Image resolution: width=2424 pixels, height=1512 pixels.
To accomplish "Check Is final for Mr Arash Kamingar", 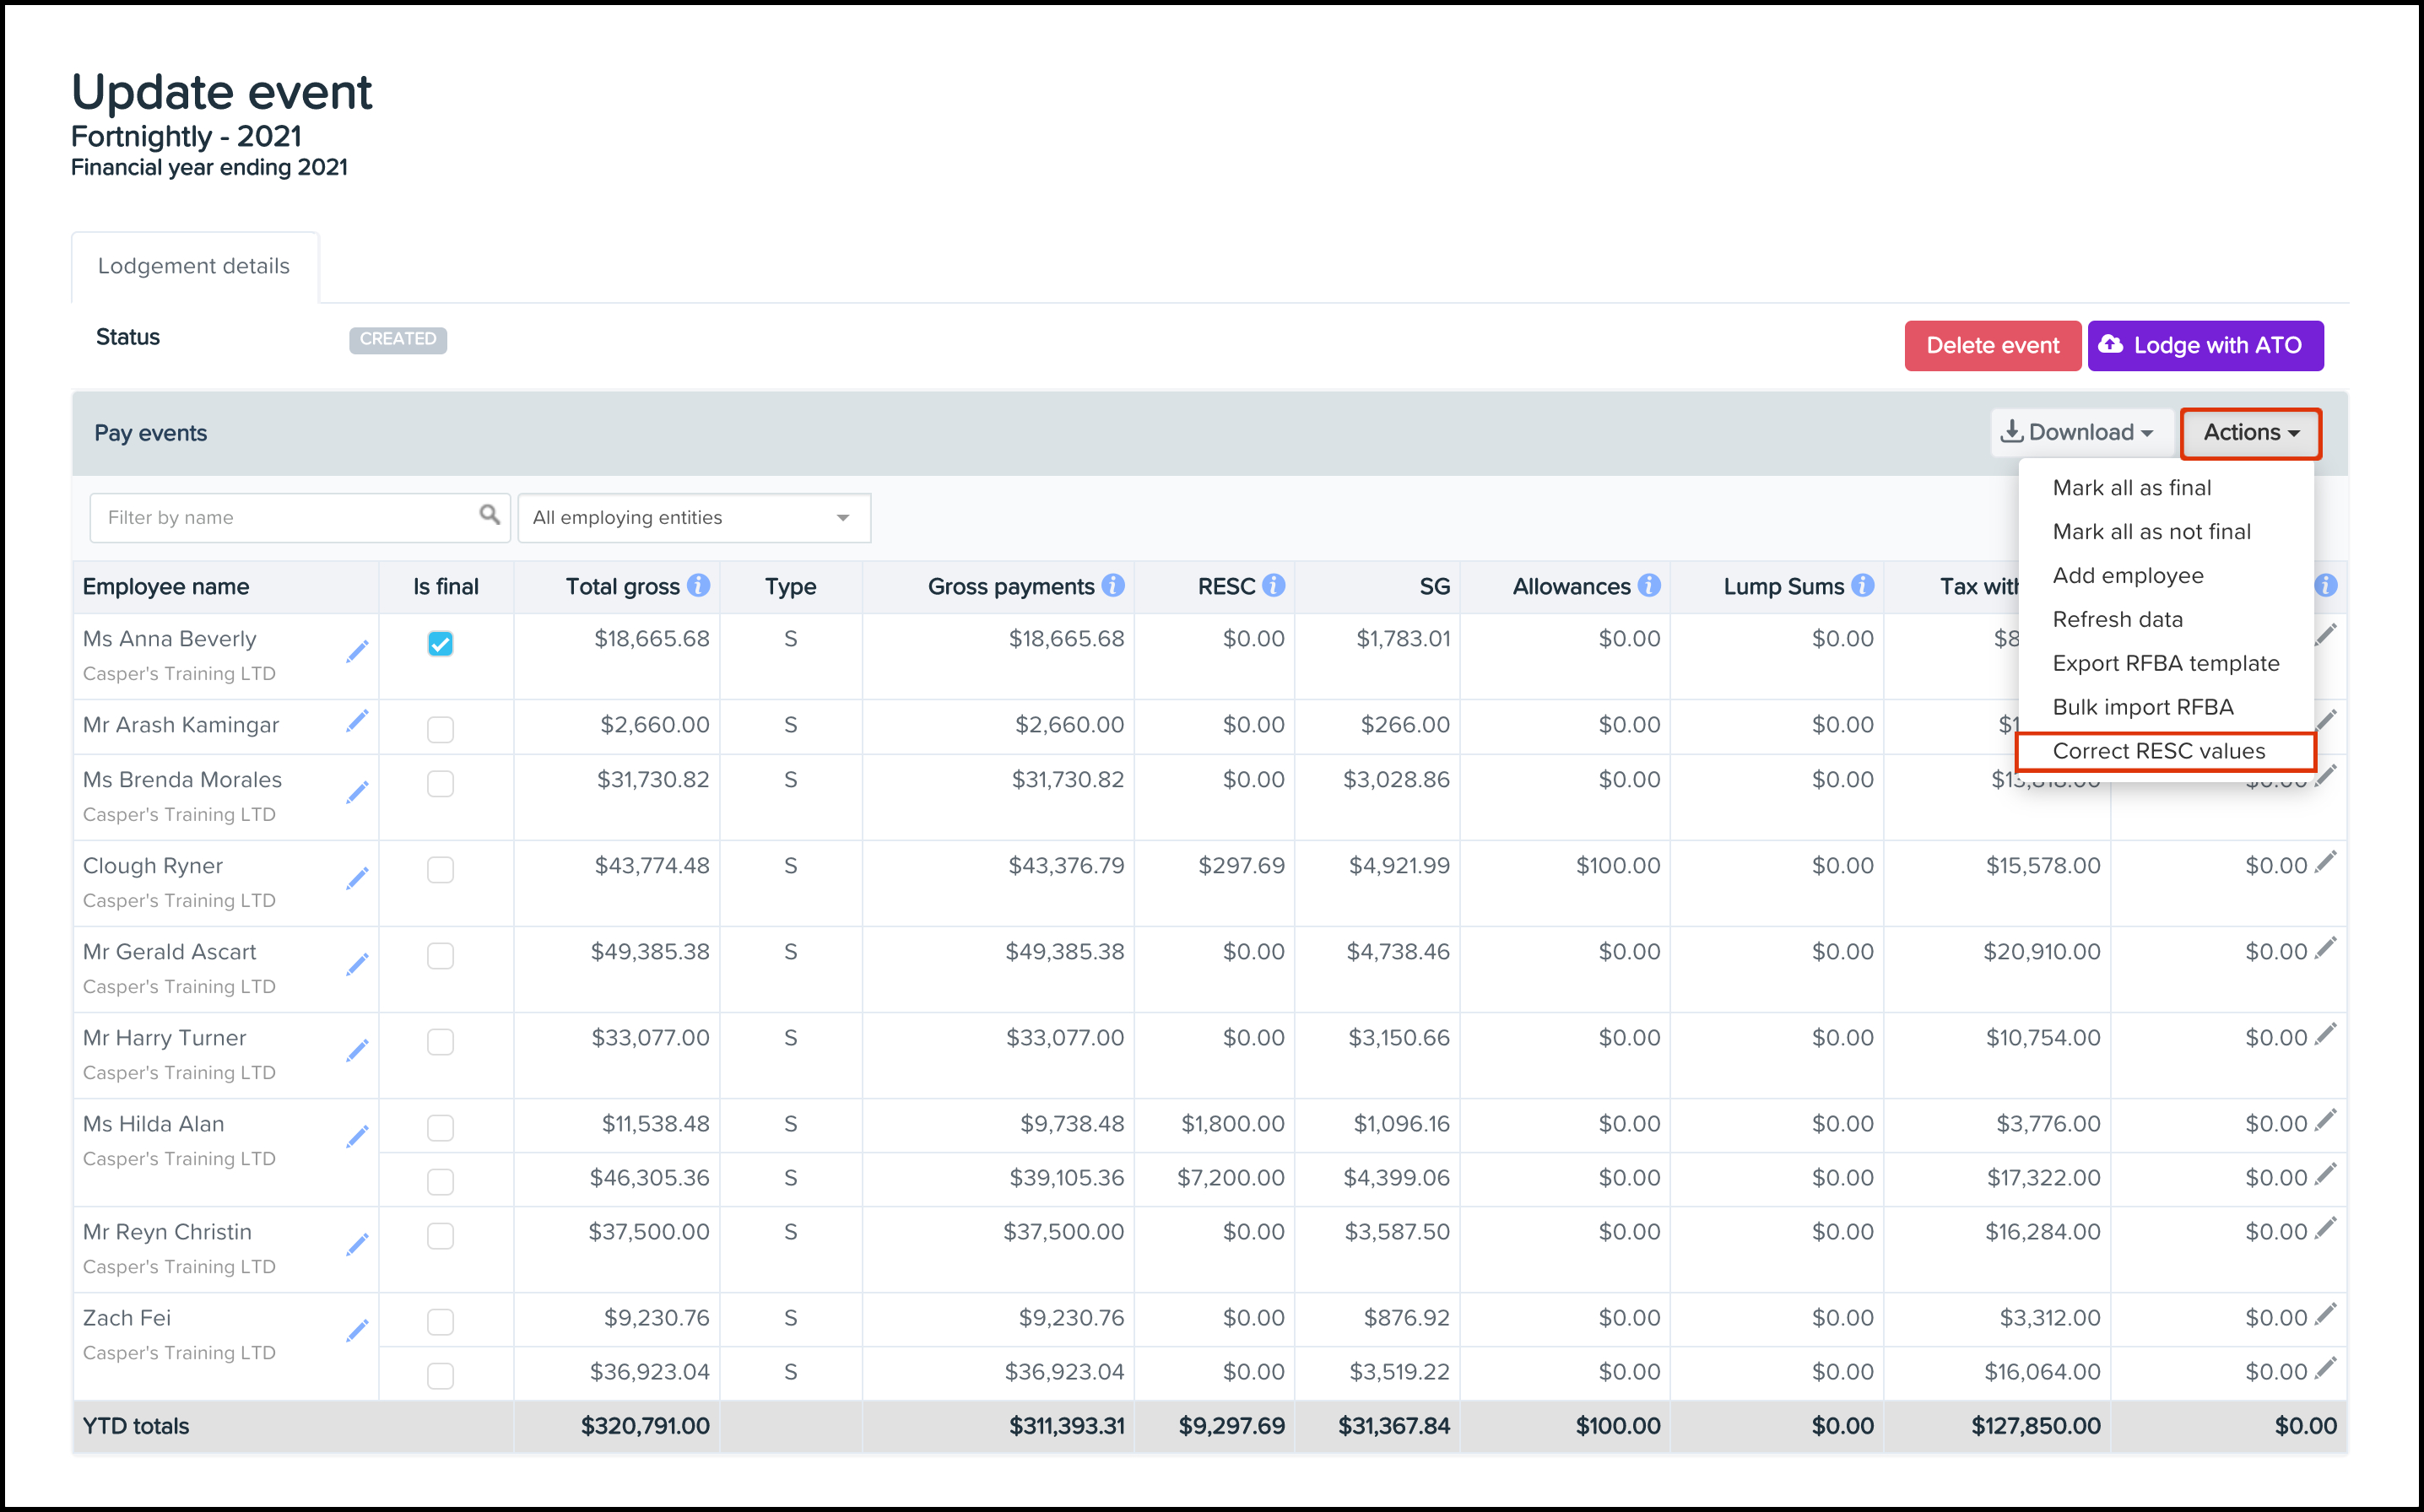I will tap(440, 729).
